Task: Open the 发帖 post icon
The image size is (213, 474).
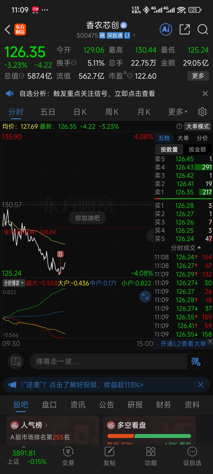Action: [x=109, y=457]
